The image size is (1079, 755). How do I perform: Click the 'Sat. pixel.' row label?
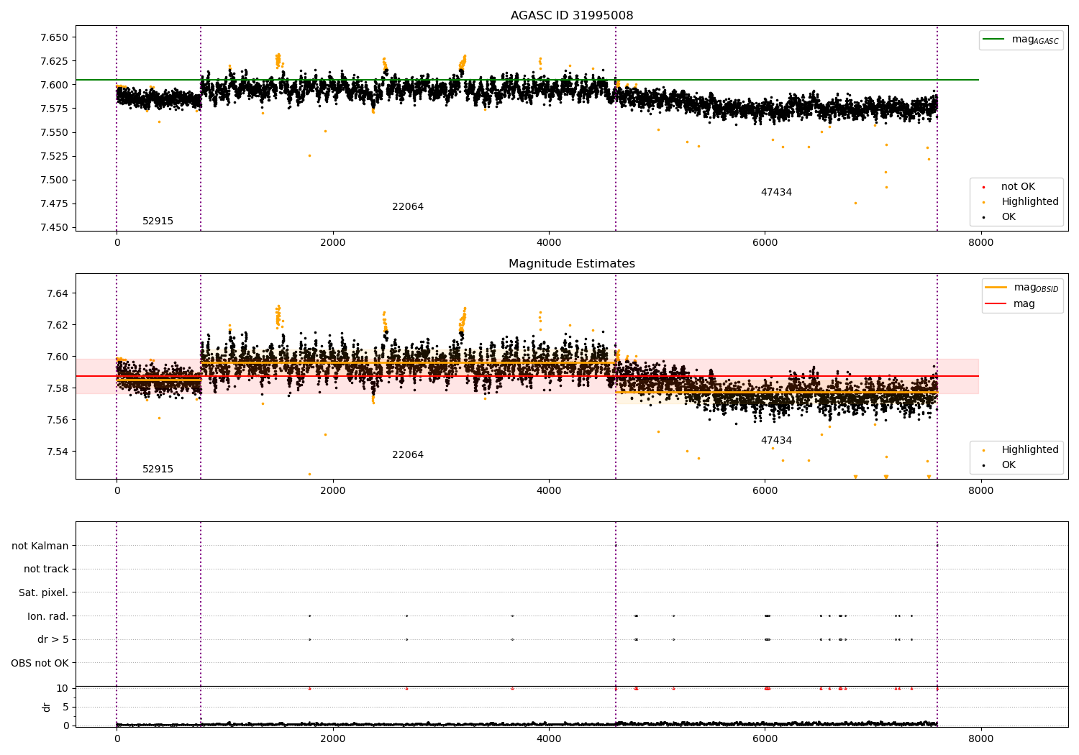click(x=44, y=593)
